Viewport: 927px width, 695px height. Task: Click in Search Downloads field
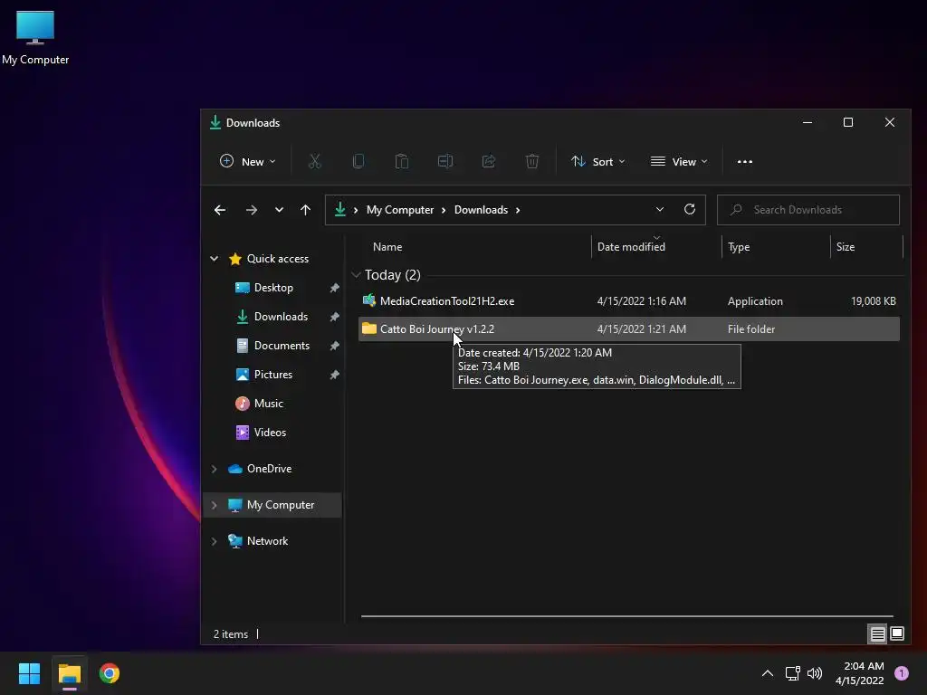(808, 210)
